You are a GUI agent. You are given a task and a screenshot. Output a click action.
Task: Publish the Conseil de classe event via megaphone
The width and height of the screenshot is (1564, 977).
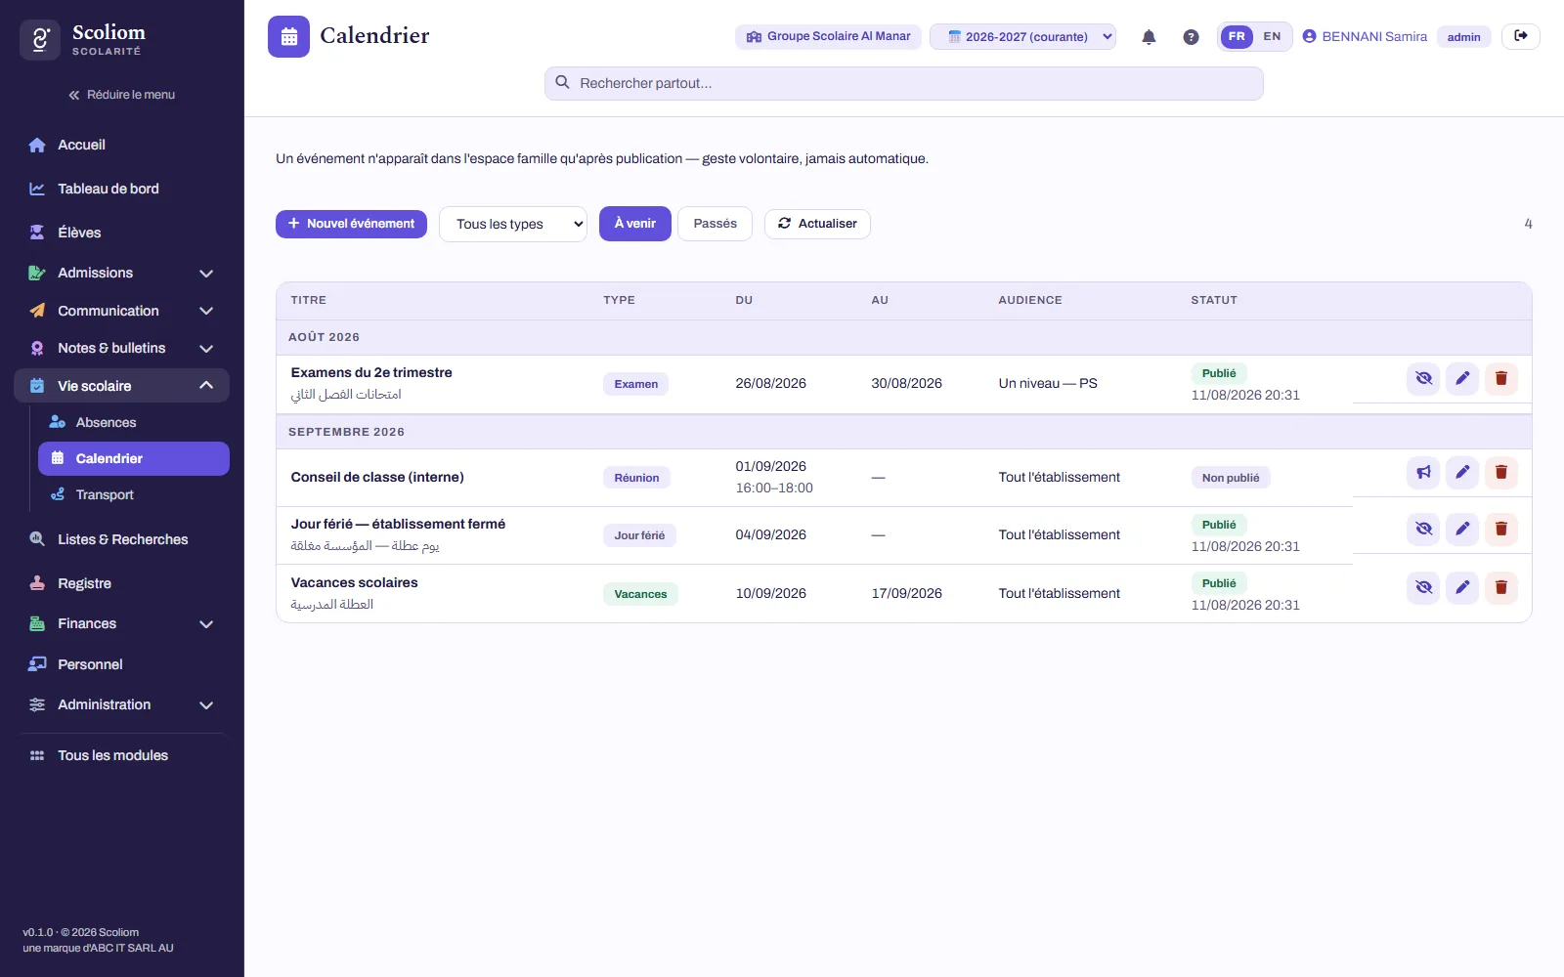tap(1423, 472)
